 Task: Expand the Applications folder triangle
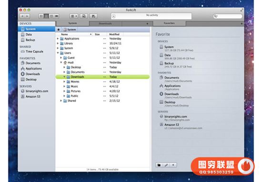click(58, 38)
